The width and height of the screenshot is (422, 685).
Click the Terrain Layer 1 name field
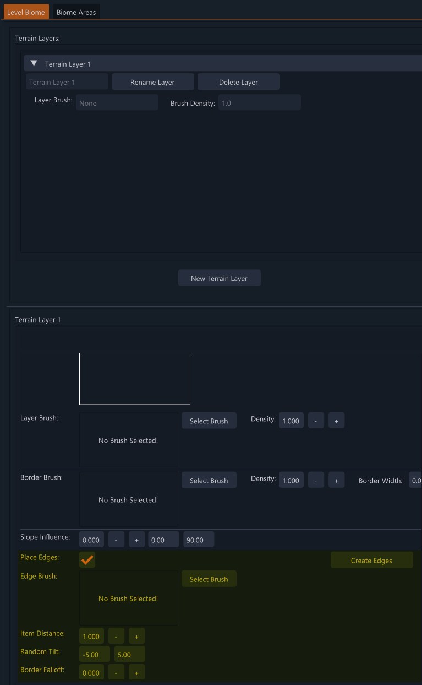(x=67, y=82)
